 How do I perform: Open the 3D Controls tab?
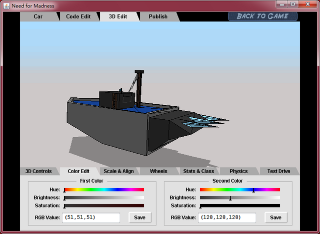coord(38,171)
